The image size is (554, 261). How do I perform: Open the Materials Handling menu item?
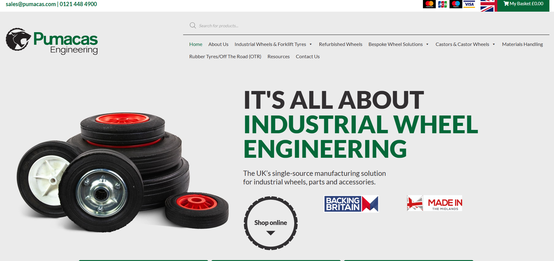click(x=522, y=44)
